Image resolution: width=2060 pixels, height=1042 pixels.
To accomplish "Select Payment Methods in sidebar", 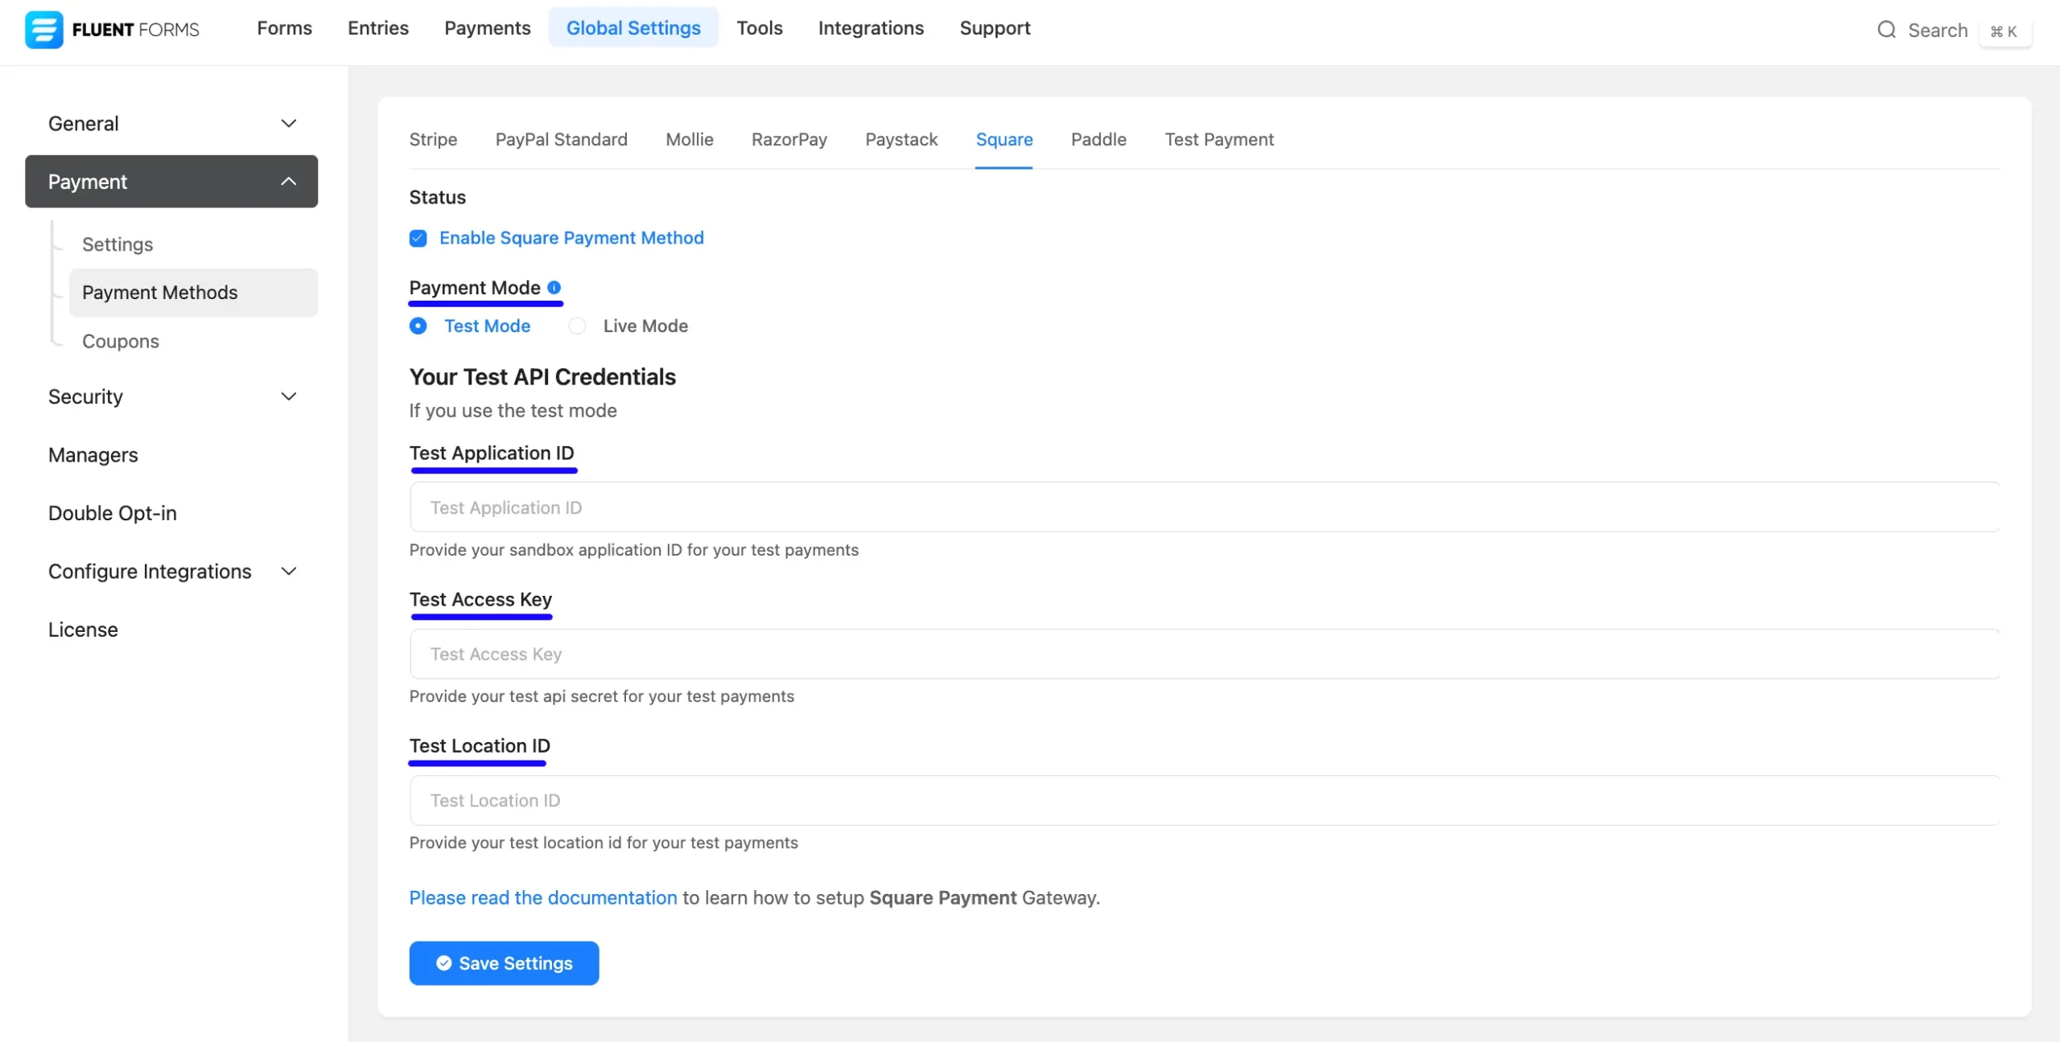I will coord(193,293).
